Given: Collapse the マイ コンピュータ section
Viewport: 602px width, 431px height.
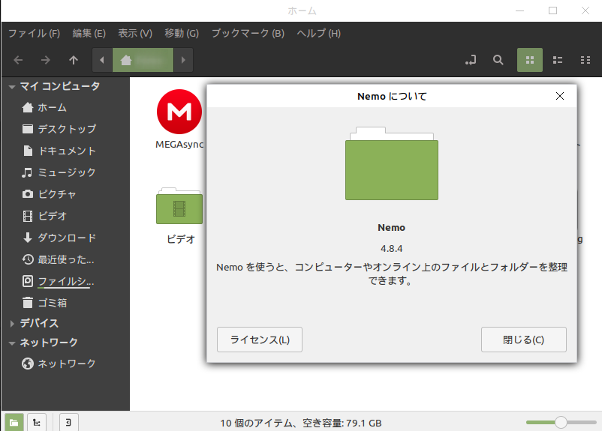Looking at the screenshot, I should [12, 87].
